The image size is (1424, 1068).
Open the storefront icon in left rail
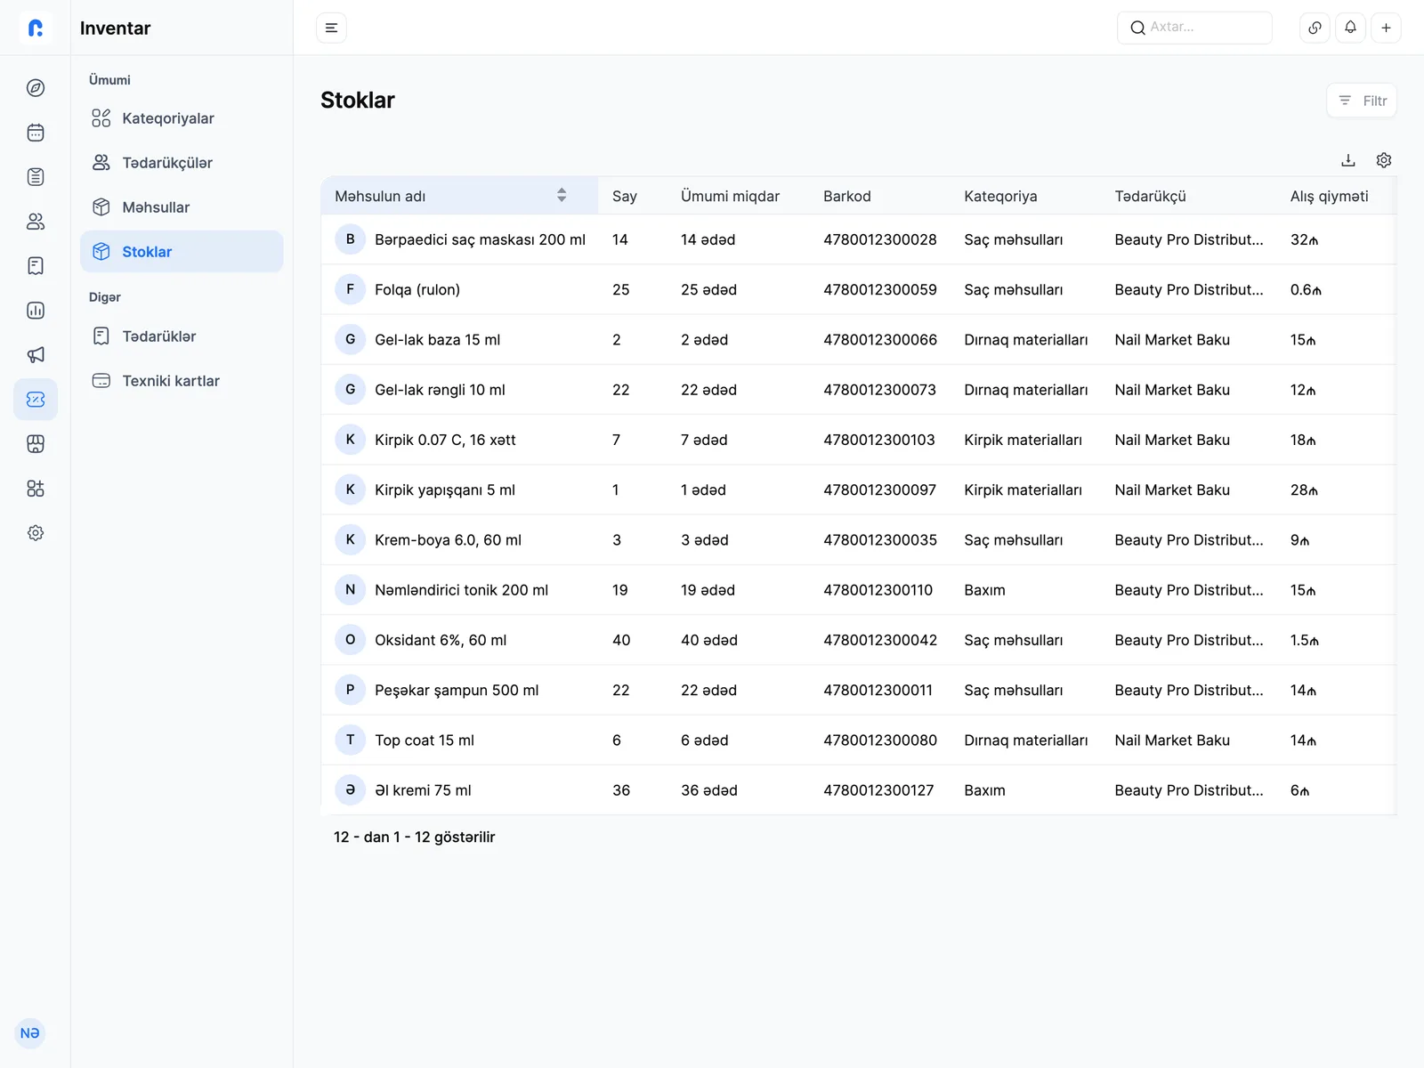click(x=36, y=444)
